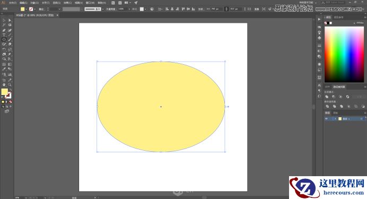Change screen mode at toolbar bottom
The height and width of the screenshot is (199, 367).
[7, 111]
